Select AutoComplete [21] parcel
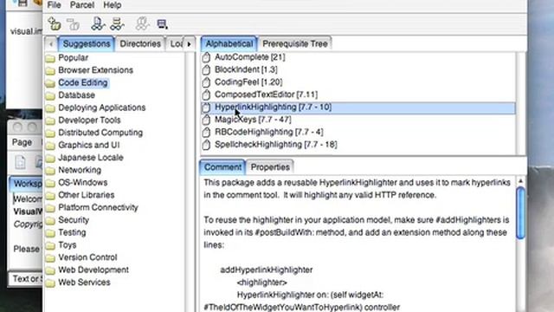The width and height of the screenshot is (554, 312). 250,57
